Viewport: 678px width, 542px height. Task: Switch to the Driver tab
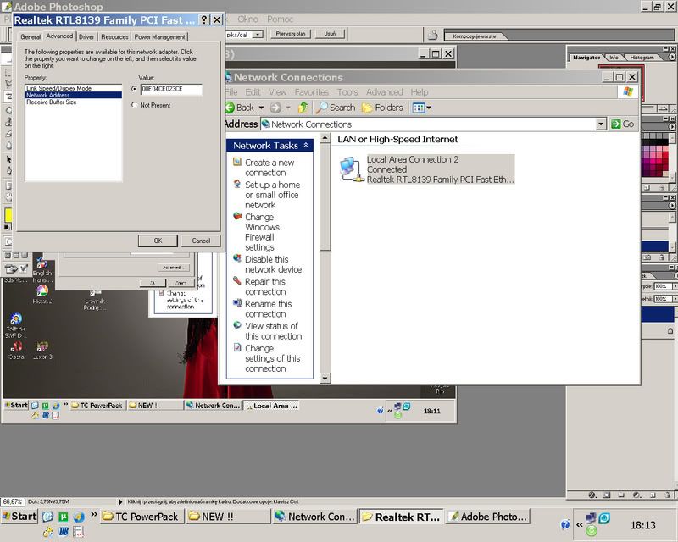pos(86,37)
